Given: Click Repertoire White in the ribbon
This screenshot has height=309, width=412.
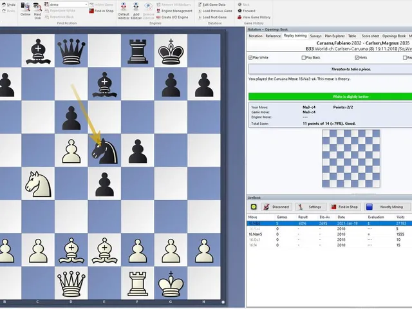Looking at the screenshot, I should tap(60, 10).
